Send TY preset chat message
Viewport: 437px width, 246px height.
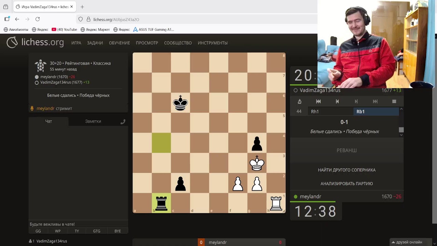pos(77,231)
